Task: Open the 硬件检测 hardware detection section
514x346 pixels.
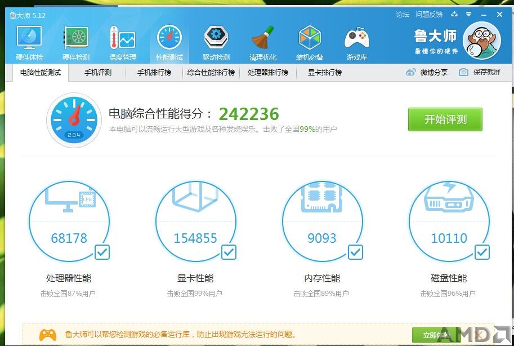Action: coord(76,43)
